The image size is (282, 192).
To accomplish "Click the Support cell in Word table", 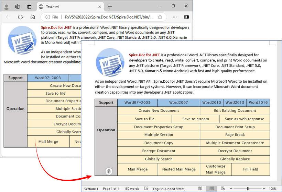I will coord(106,103).
